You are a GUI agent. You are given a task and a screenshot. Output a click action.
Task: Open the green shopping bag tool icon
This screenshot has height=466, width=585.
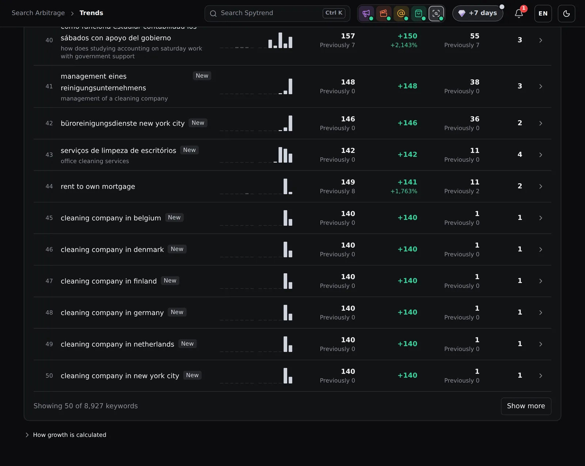click(419, 14)
